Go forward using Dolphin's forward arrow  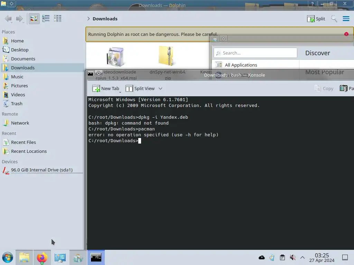pos(20,19)
